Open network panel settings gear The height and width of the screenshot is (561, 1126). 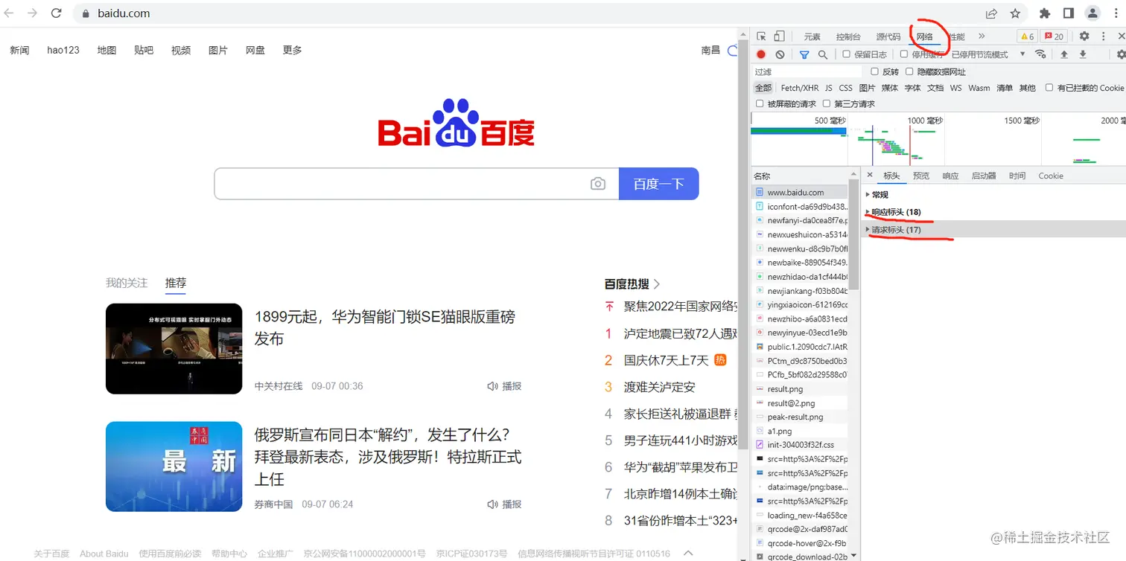1121,54
